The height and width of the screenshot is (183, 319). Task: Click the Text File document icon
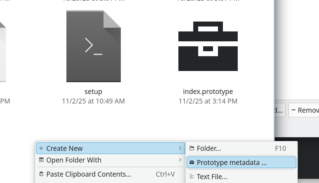pyautogui.click(x=192, y=177)
